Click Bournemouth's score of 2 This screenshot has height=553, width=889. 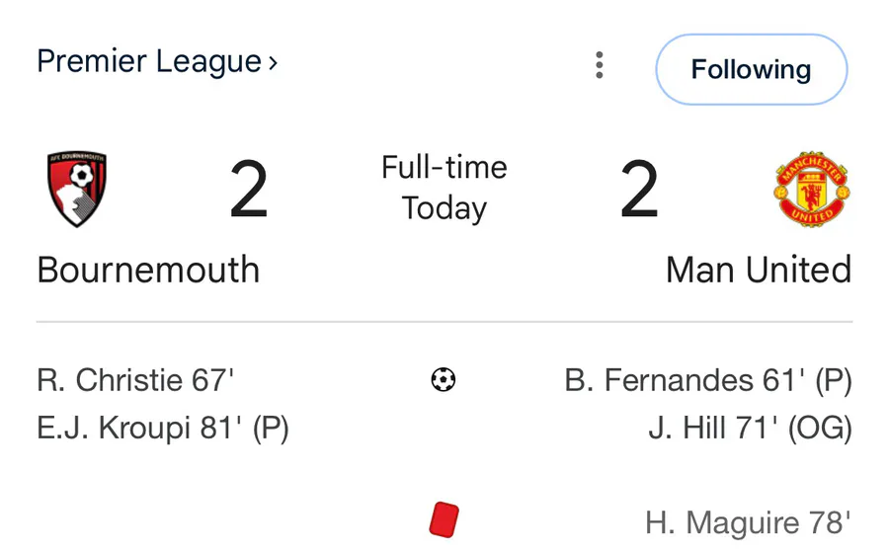click(x=249, y=192)
